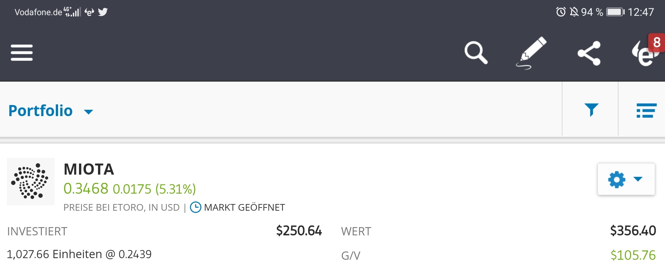The height and width of the screenshot is (279, 665).
Task: Open the MIOTA asset name
Action: pos(89,169)
